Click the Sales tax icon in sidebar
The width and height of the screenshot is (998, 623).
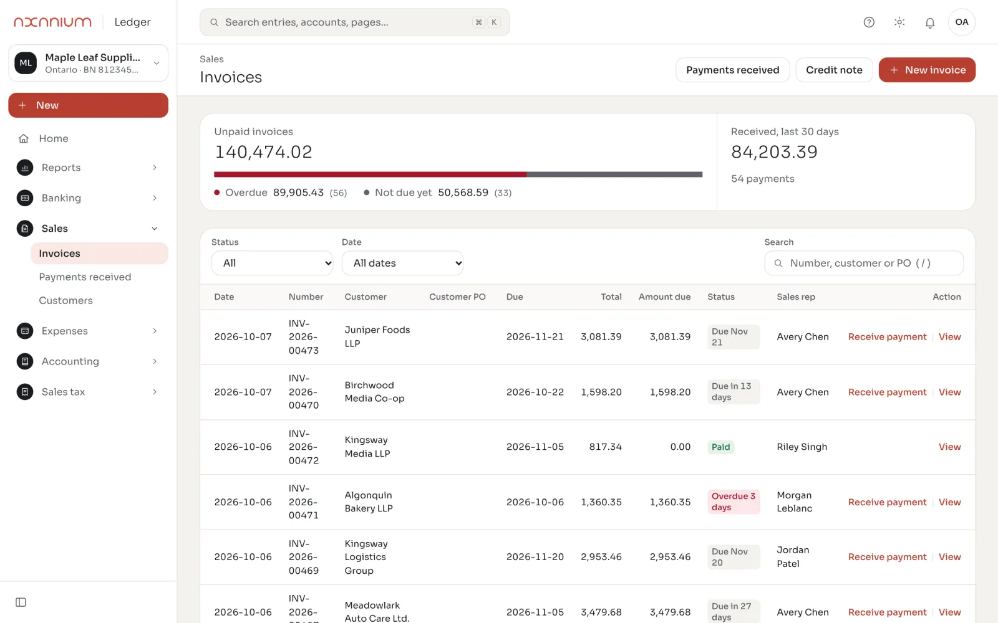click(x=25, y=392)
